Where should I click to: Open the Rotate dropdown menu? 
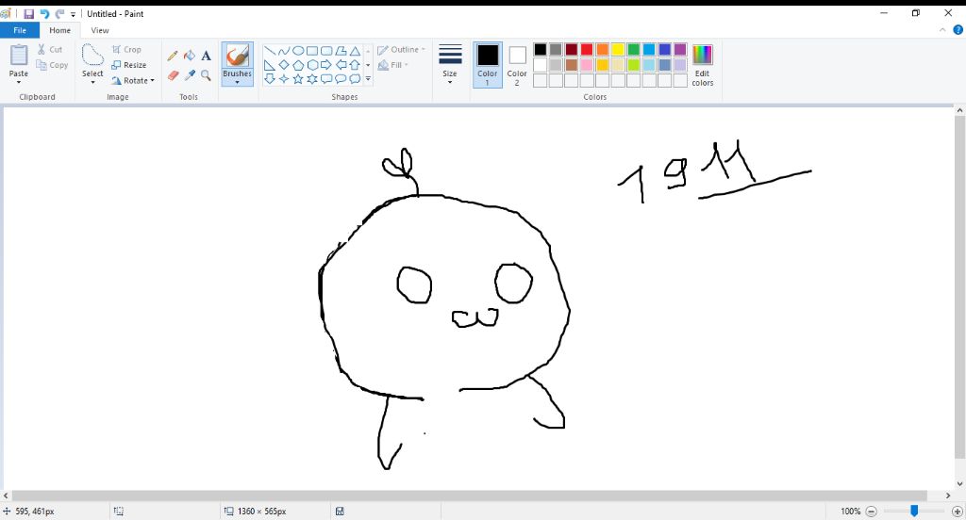pos(133,80)
